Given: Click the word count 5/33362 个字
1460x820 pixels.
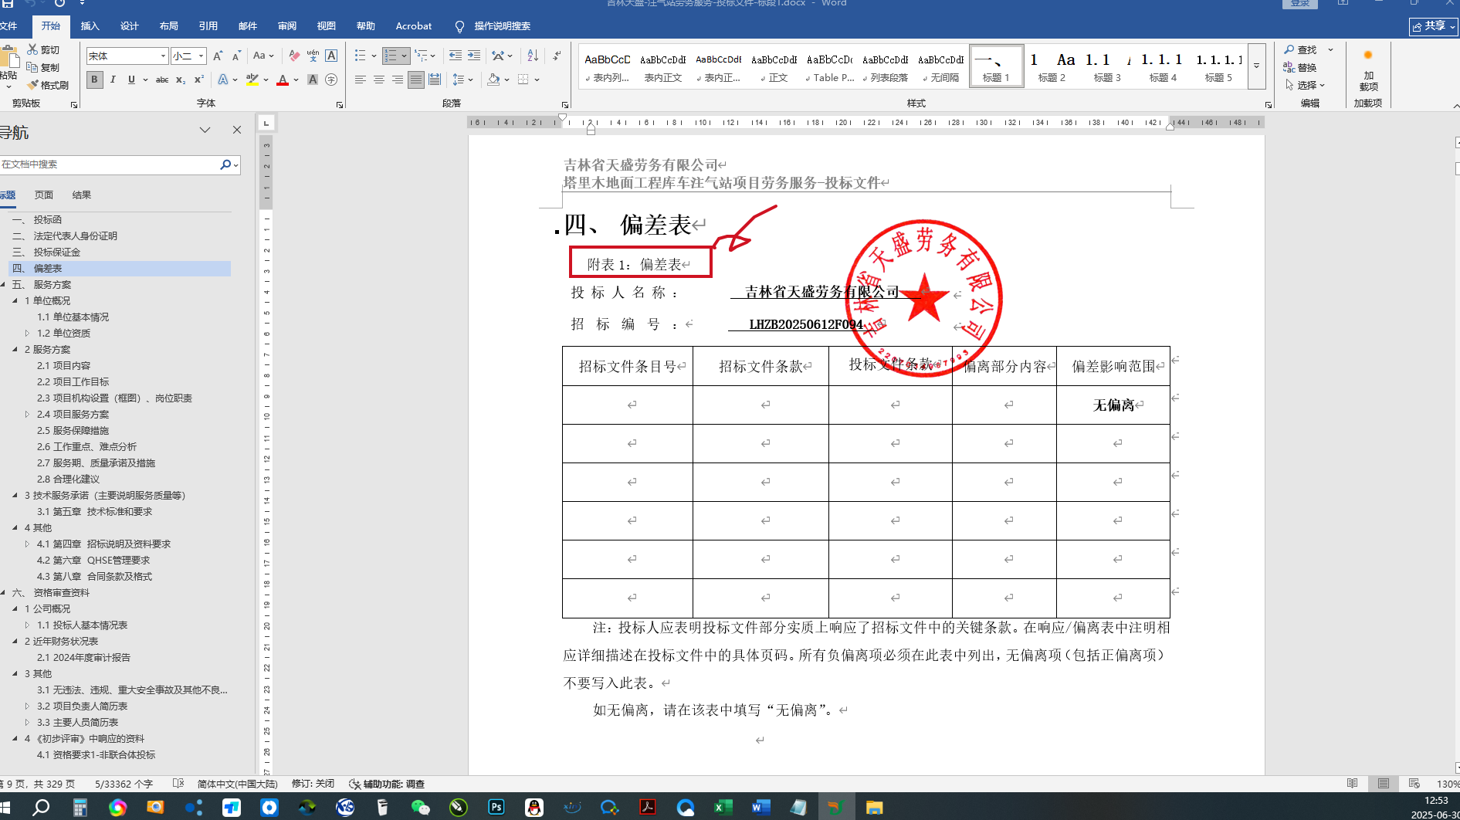Looking at the screenshot, I should pos(124,784).
